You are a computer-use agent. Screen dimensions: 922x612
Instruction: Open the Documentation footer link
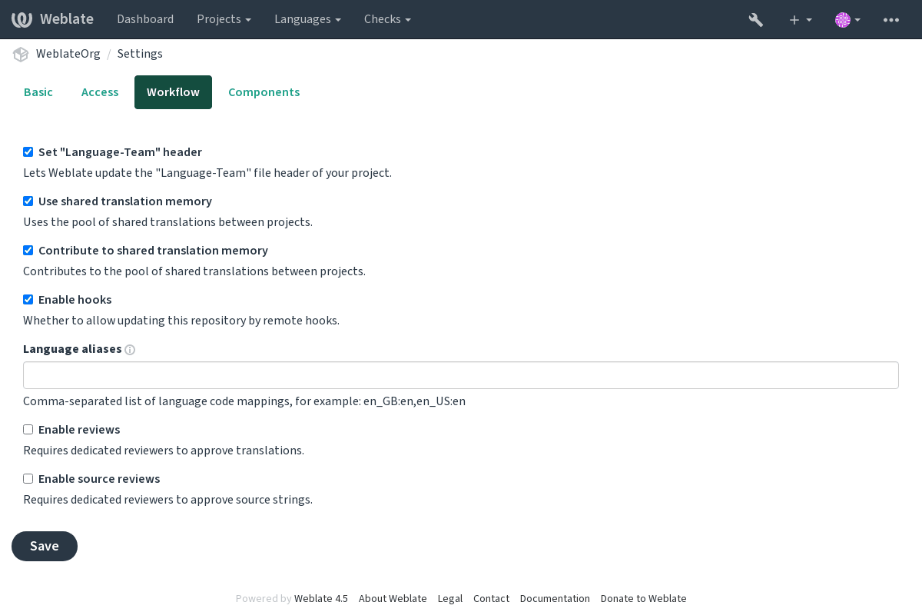point(555,598)
